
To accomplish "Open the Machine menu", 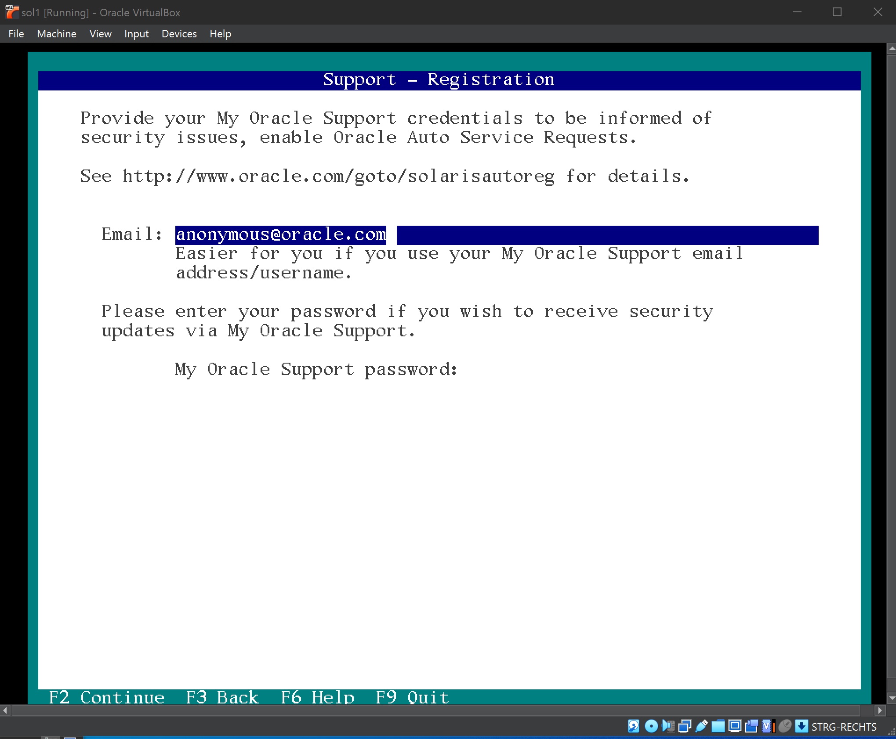I will 56,34.
